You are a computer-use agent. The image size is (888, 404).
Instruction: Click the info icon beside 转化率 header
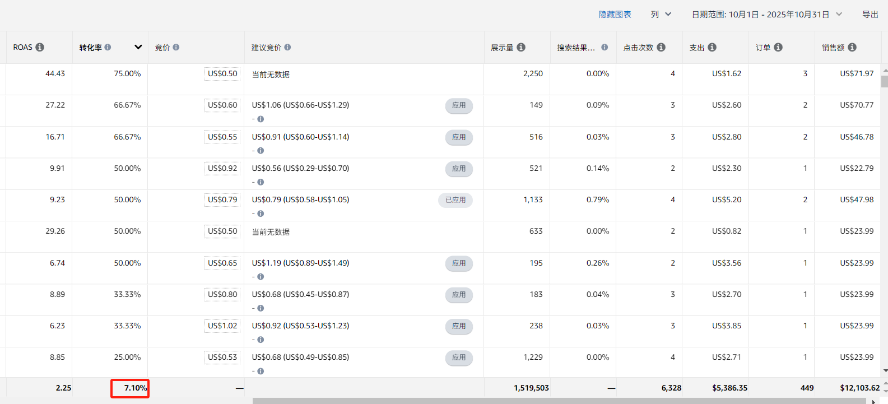(x=108, y=47)
